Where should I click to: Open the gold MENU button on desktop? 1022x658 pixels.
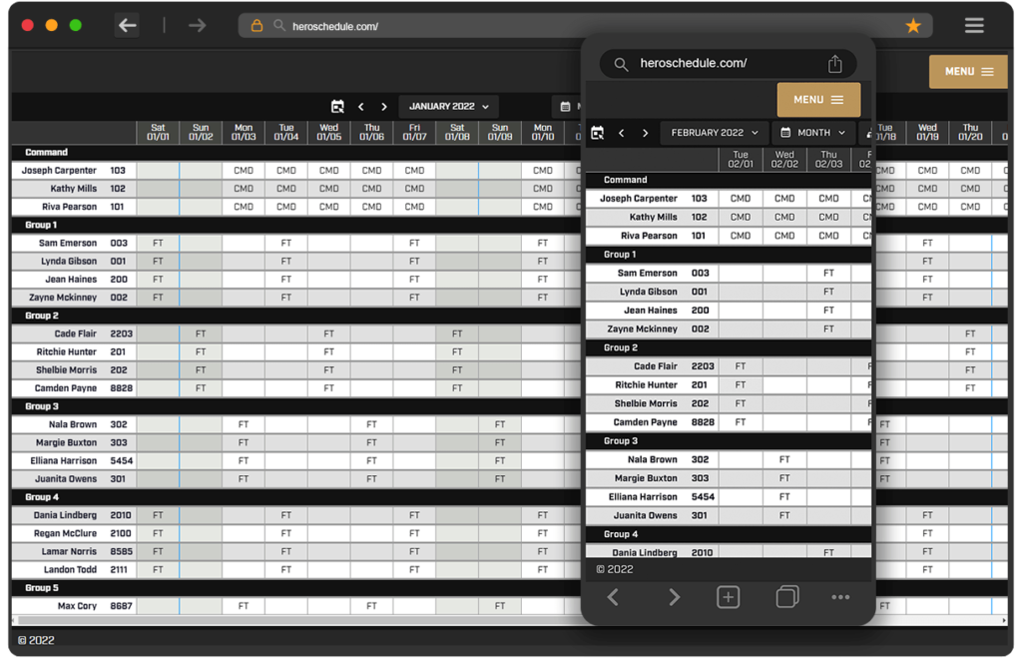pyautogui.click(x=967, y=72)
